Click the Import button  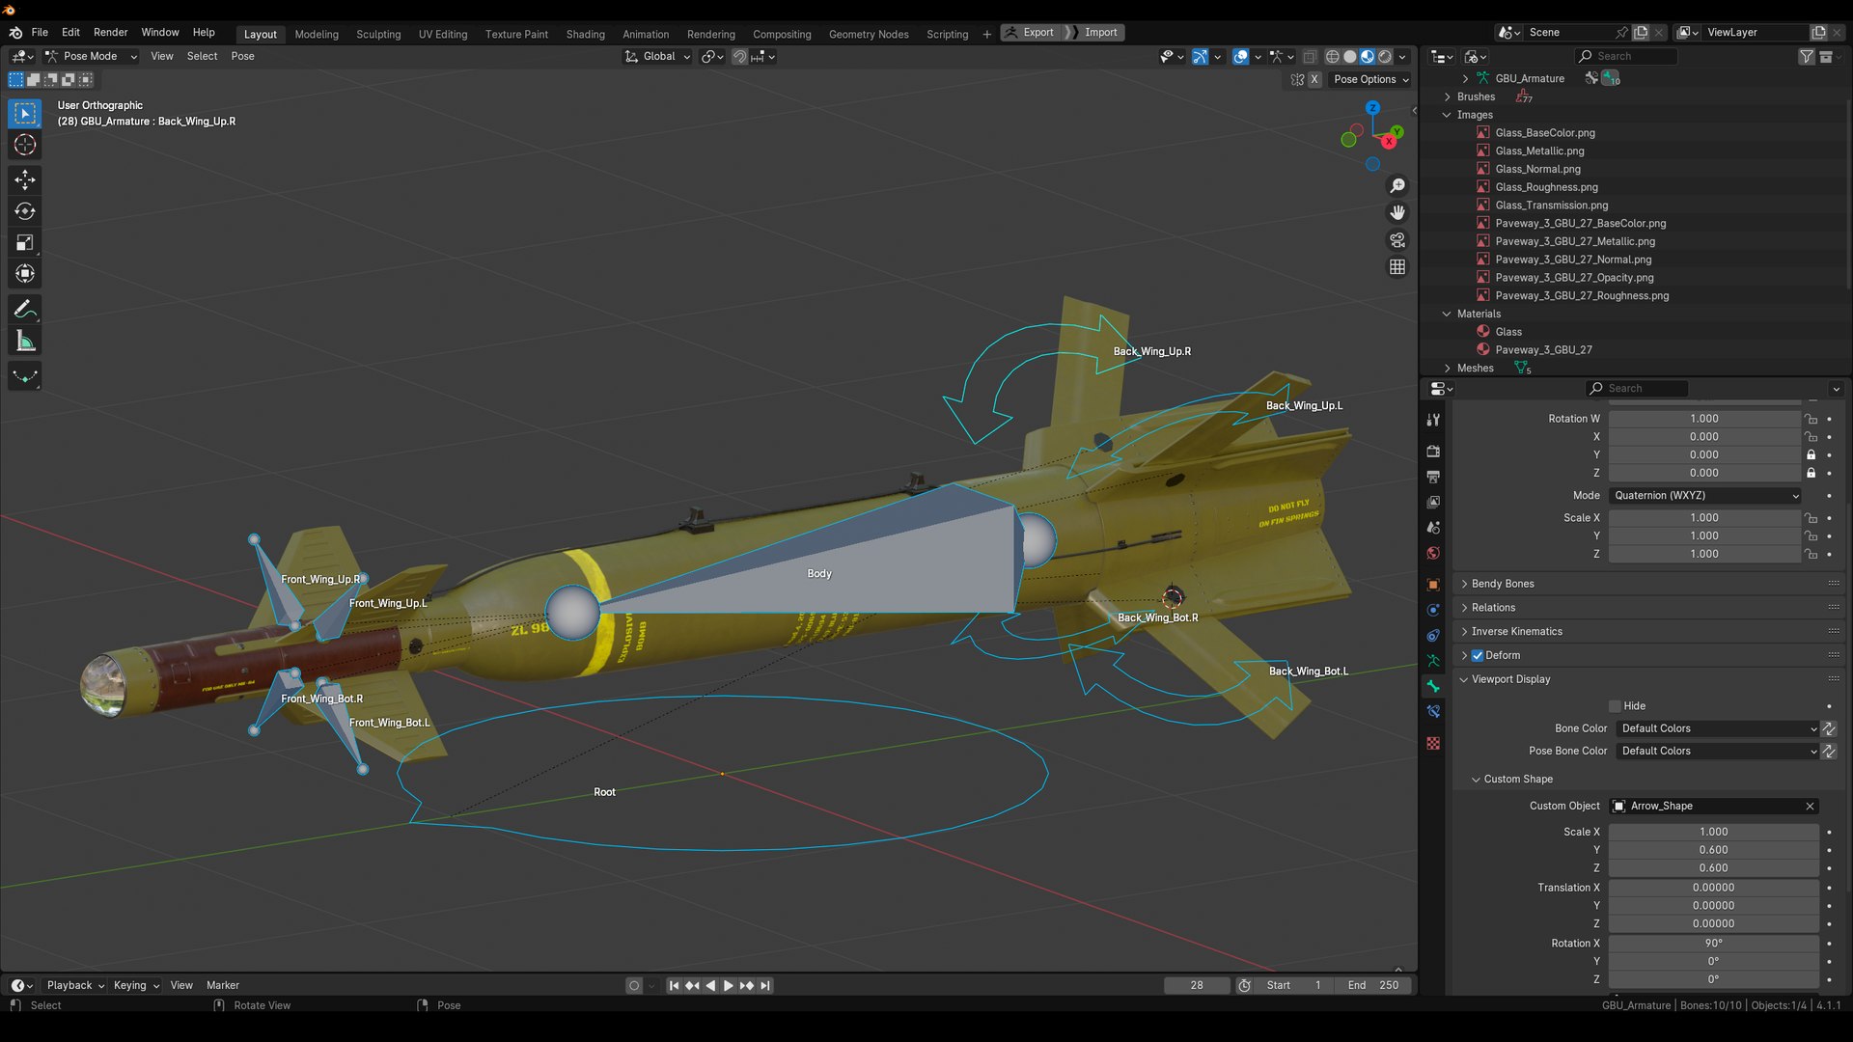(1094, 33)
